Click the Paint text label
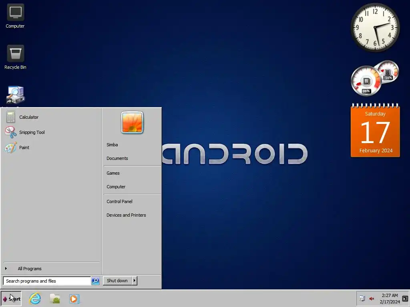The width and height of the screenshot is (410, 307). pos(24,148)
